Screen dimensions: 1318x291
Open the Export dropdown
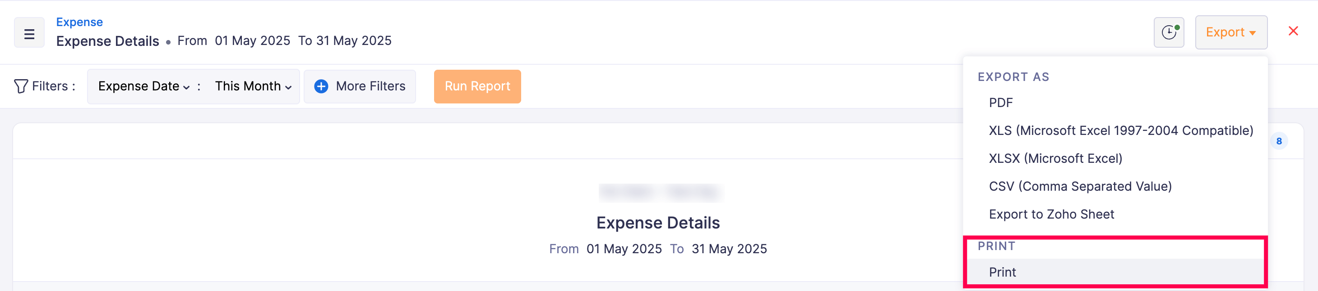1230,32
